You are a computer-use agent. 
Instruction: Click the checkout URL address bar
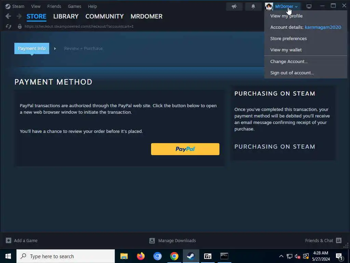(79, 26)
